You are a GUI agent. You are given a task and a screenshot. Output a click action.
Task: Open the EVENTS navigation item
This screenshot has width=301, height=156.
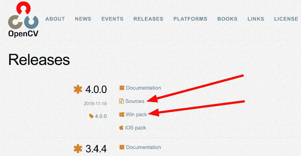coord(112,19)
